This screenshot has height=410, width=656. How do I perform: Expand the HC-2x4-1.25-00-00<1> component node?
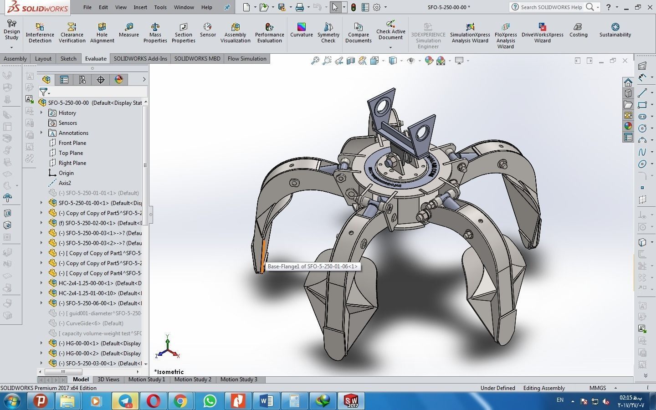41,283
